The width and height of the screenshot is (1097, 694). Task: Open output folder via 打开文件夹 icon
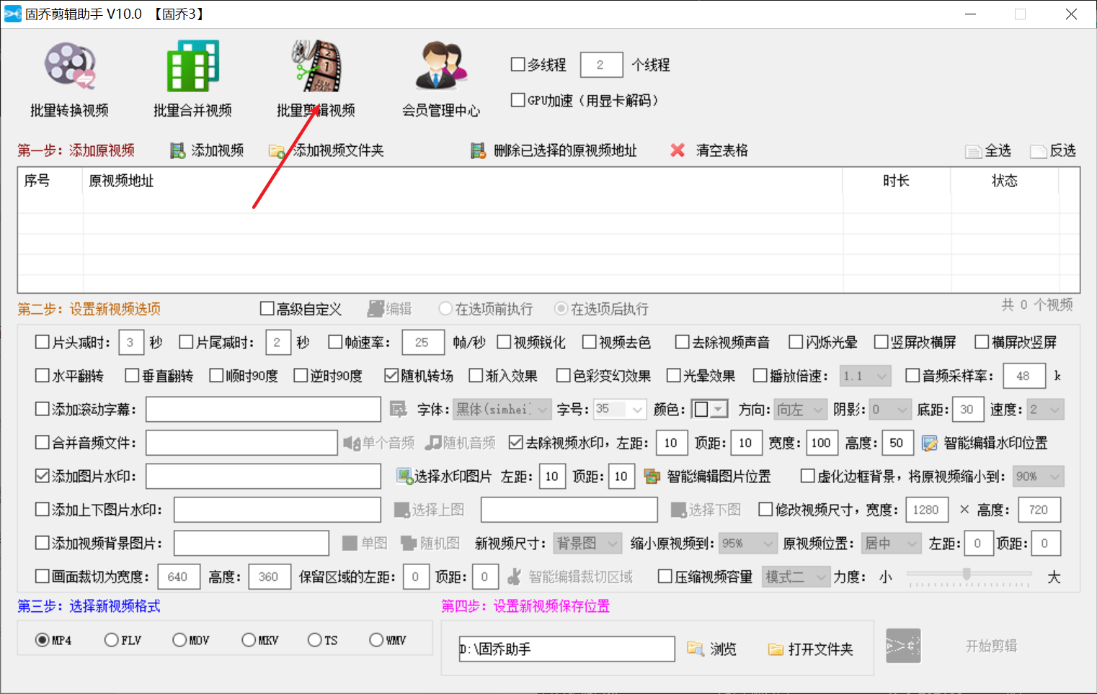[776, 649]
